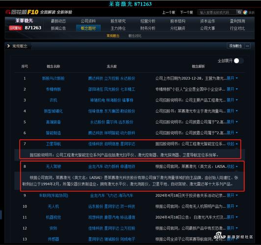The image size is (261, 245).
Task: Open the 盈利预测 tab
Action: click(x=237, y=21)
